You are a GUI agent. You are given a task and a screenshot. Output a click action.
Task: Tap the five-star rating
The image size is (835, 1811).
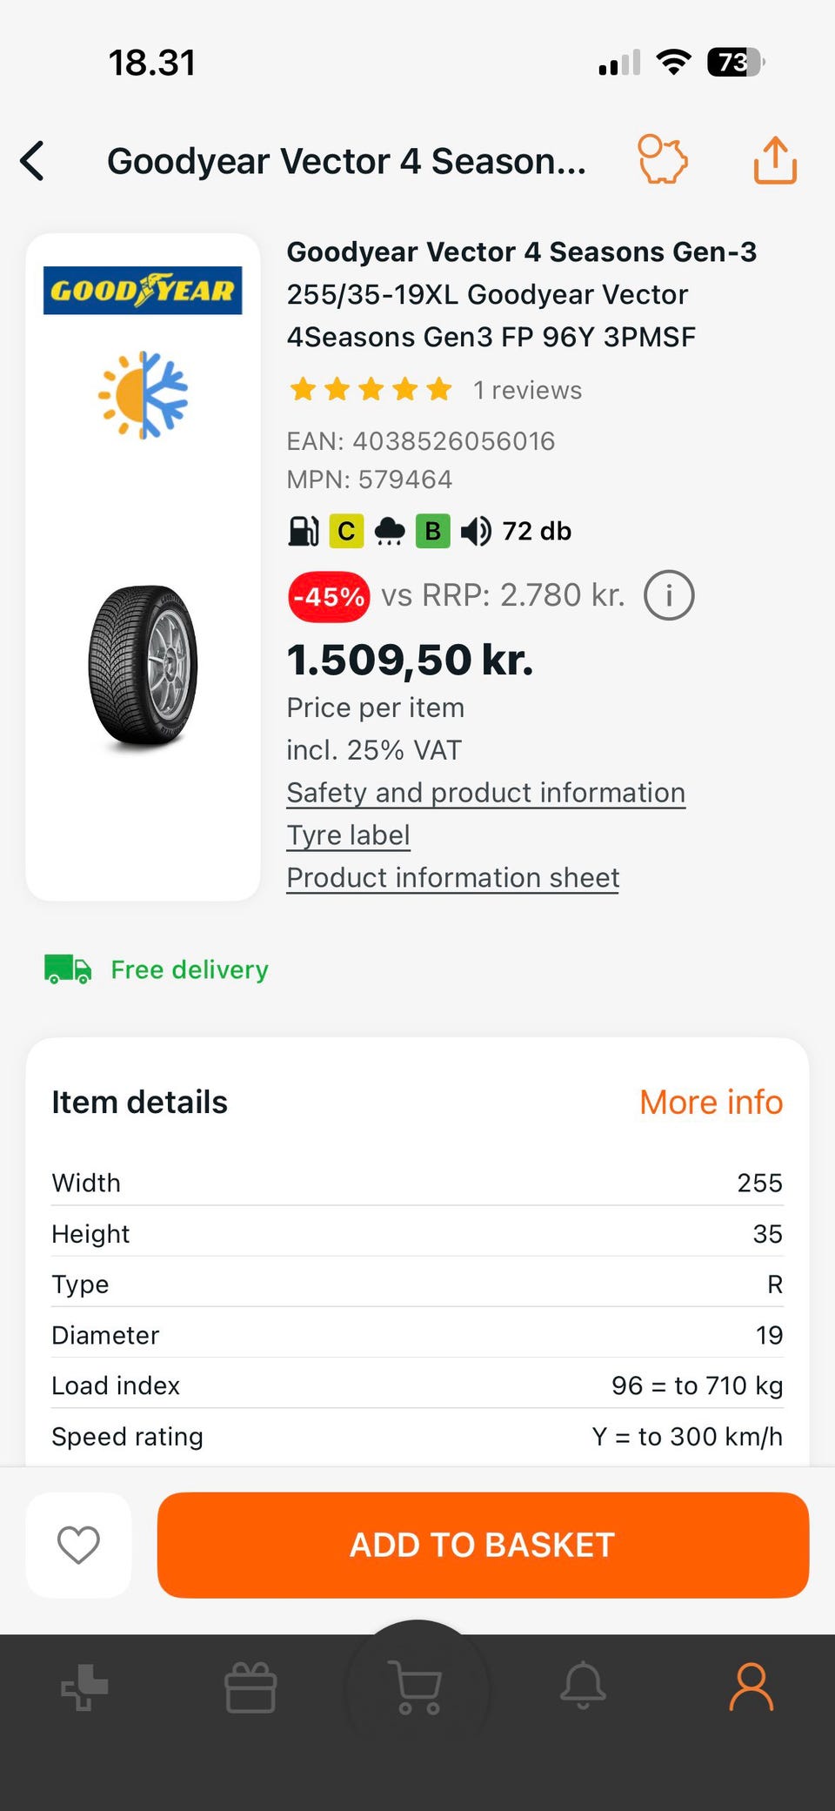(371, 390)
